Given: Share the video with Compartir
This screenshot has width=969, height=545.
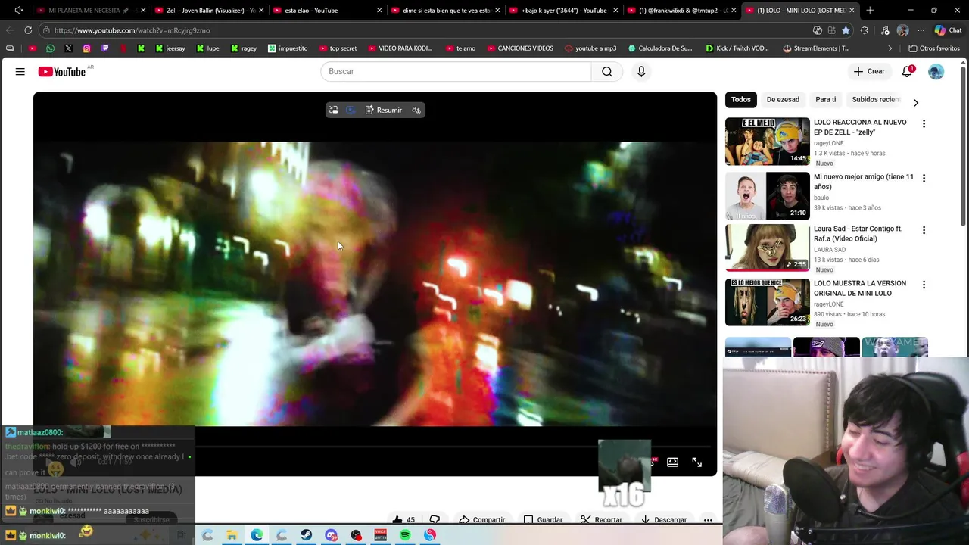Looking at the screenshot, I should (481, 520).
